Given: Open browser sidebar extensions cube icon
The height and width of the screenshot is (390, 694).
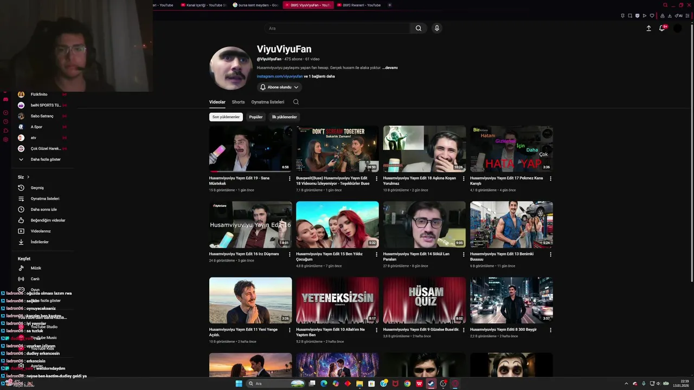Looking at the screenshot, I should point(5,131).
